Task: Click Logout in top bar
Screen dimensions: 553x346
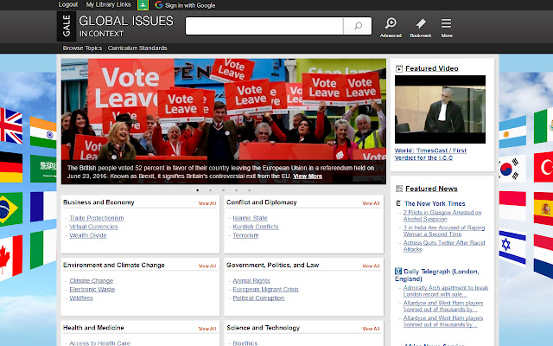Action: 68,4
